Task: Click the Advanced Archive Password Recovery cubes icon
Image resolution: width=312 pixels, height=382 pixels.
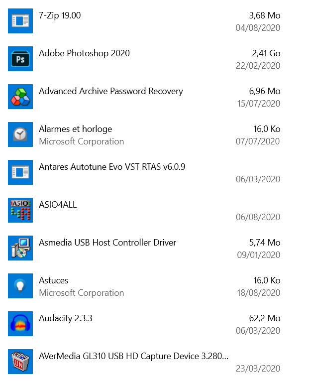Action: [20, 97]
